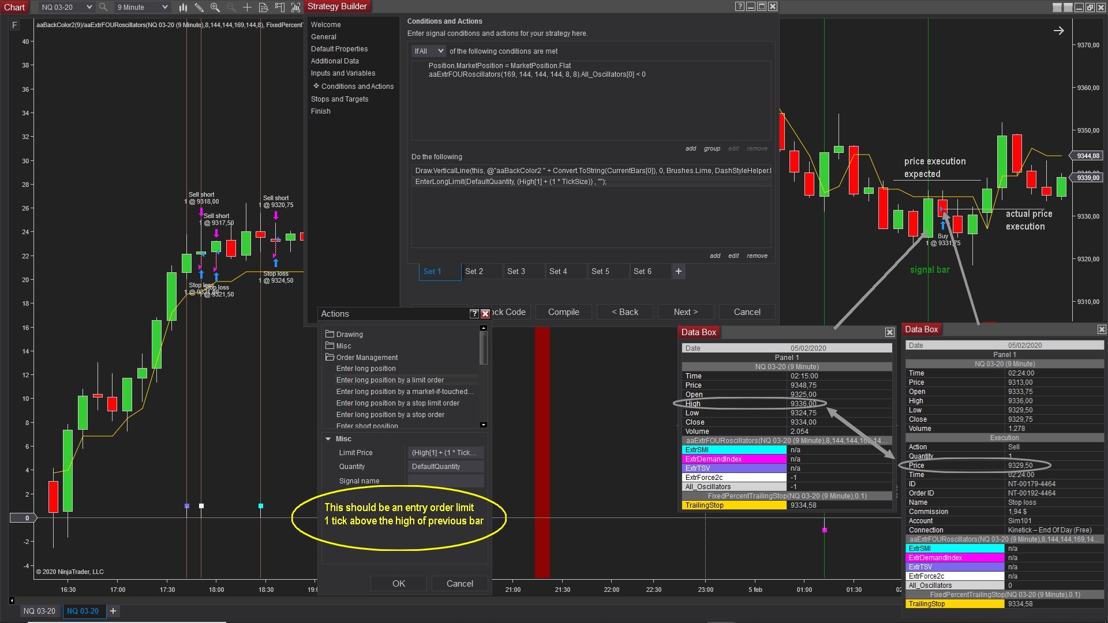
Task: Click the right arrow on chart
Action: pos(1058,31)
